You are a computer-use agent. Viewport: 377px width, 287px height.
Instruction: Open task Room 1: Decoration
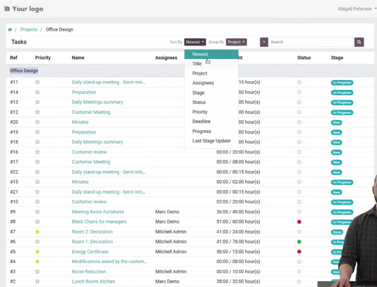pos(92,242)
